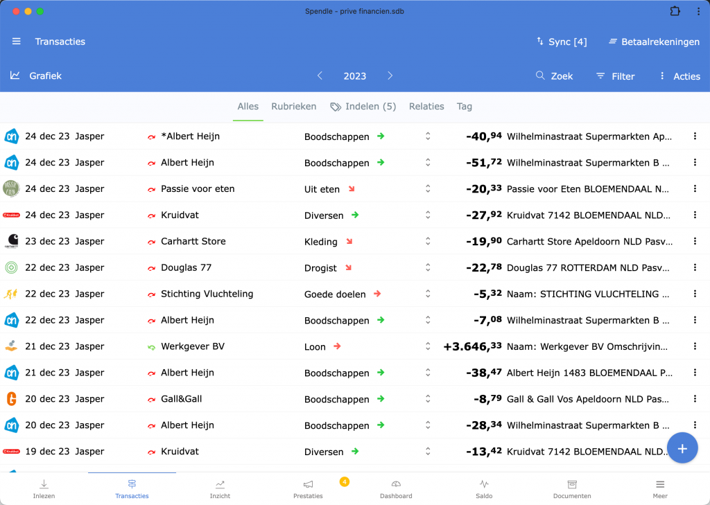710x505 pixels.
Task: Open Betaalrekeningen accounts list
Action: (654, 42)
